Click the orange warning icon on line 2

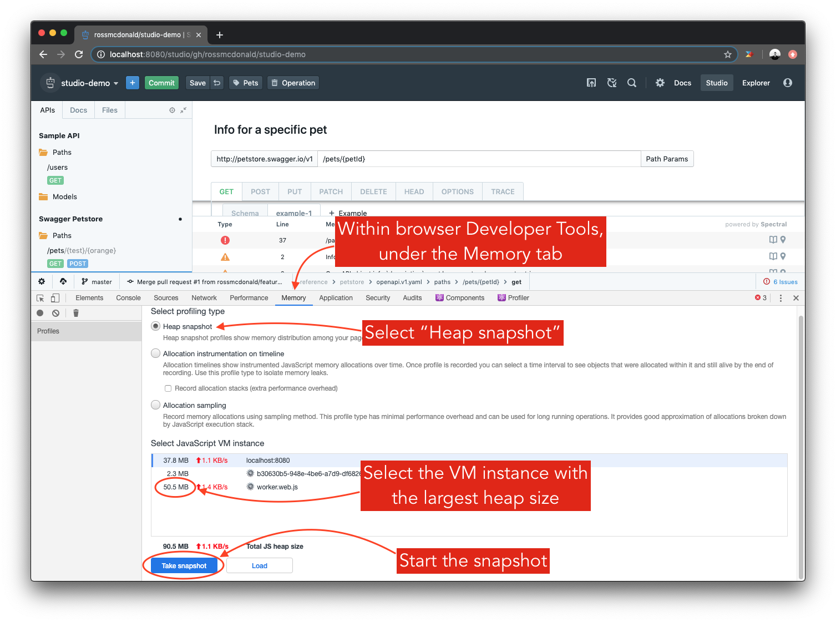pos(225,257)
